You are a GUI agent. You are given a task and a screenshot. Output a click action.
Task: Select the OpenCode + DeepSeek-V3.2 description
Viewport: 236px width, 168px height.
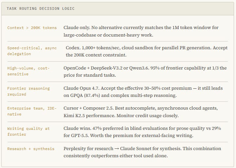145,71
